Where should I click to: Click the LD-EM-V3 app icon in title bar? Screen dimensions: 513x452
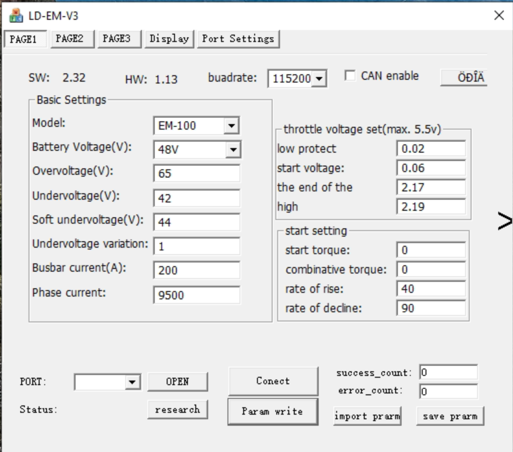pos(16,16)
